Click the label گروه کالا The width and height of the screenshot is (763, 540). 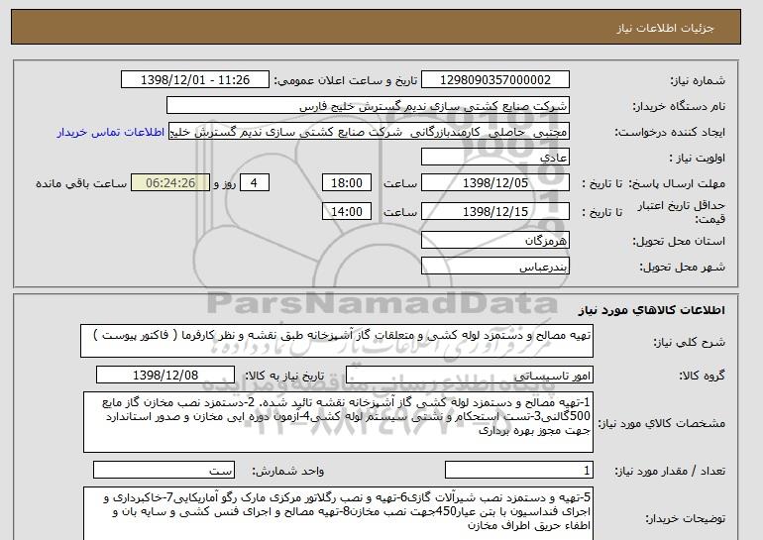[703, 376]
